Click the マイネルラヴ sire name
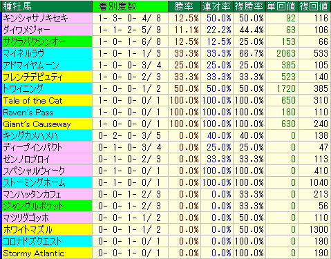The image size is (331, 259). 23,53
